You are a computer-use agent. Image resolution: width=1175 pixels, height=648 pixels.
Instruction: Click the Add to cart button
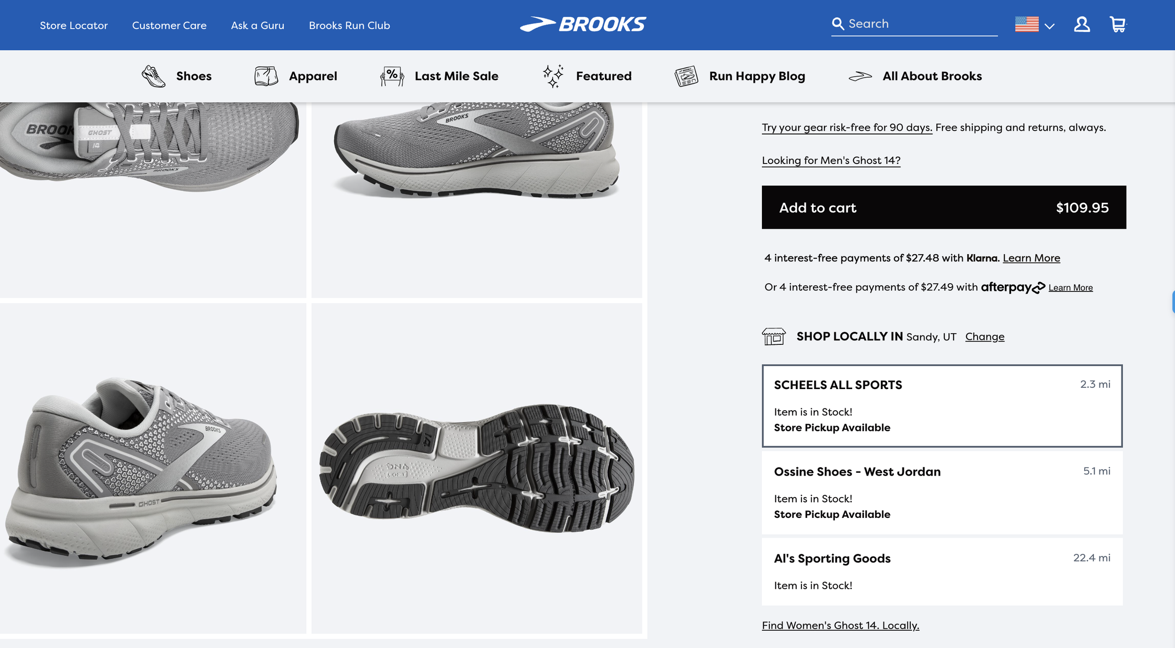coord(943,207)
